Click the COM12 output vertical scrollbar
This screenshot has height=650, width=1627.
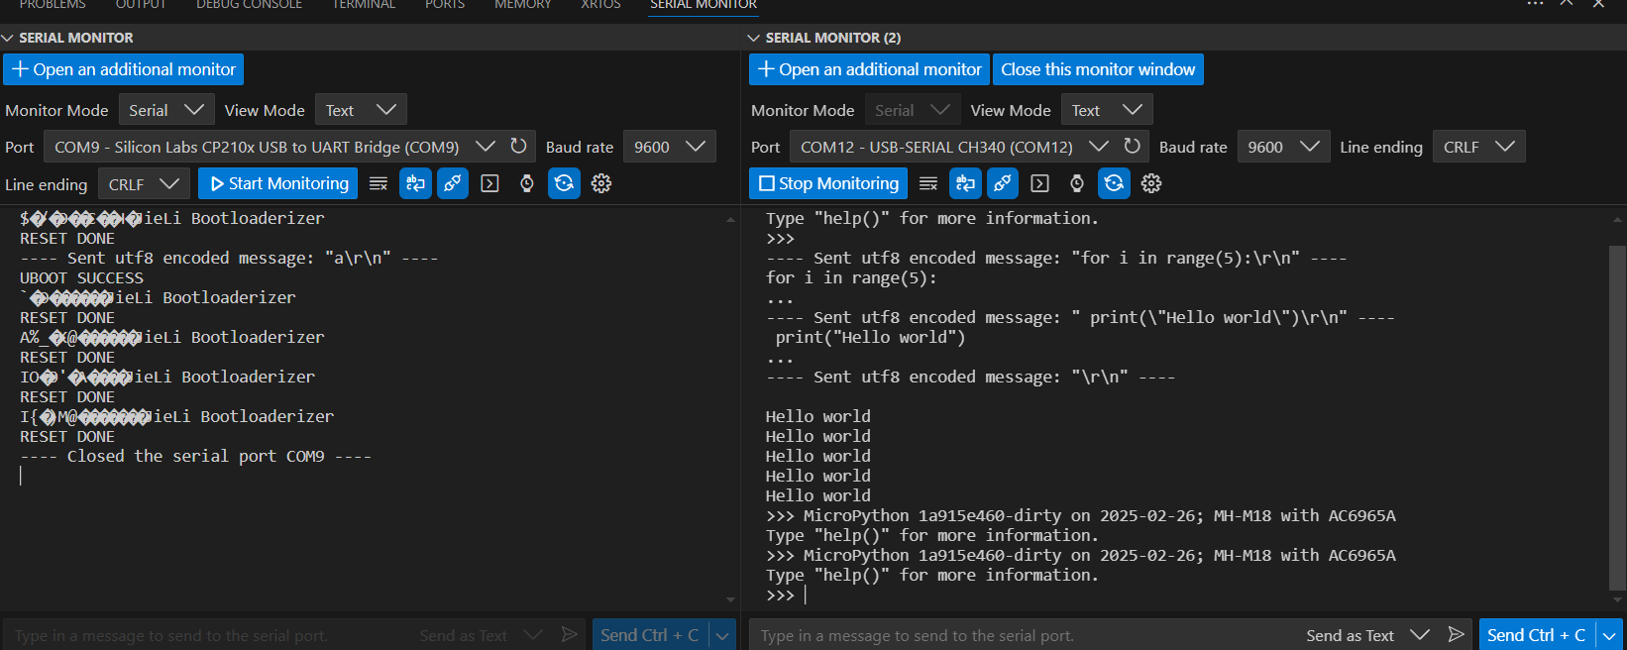pyautogui.click(x=1617, y=416)
